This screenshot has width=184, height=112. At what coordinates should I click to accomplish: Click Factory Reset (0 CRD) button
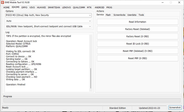(x=137, y=36)
